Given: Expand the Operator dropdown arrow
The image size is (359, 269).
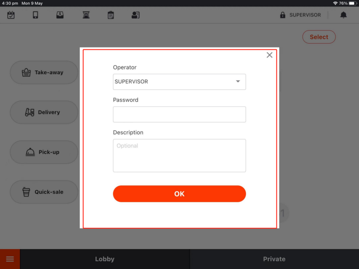Looking at the screenshot, I should tap(238, 82).
